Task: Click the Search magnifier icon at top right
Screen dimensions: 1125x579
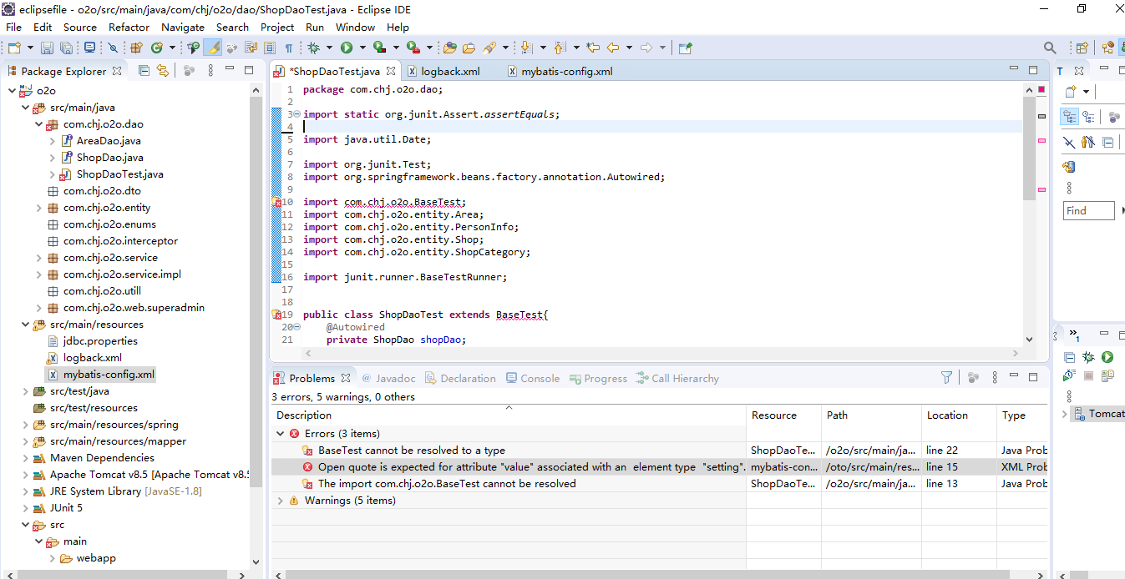Action: (x=1050, y=48)
